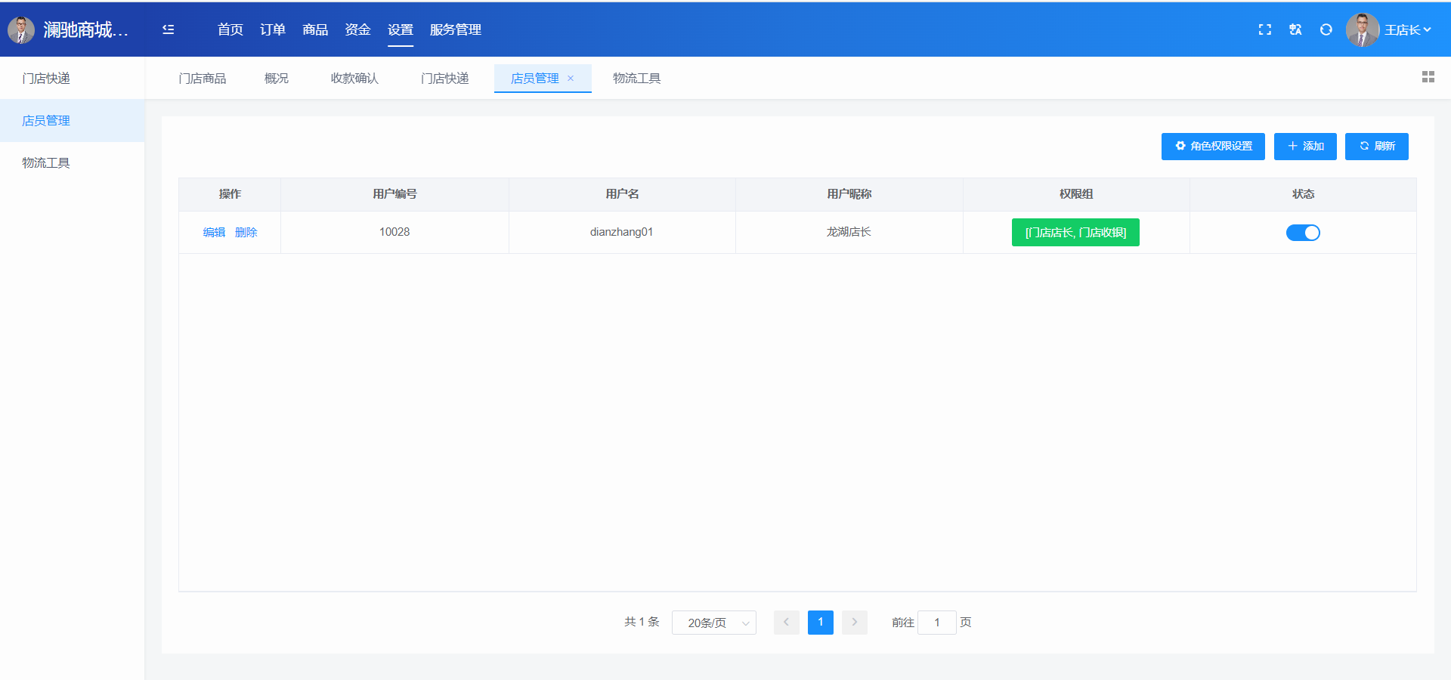Edit the dianzhang01 user row
The image size is (1451, 680).
(214, 233)
